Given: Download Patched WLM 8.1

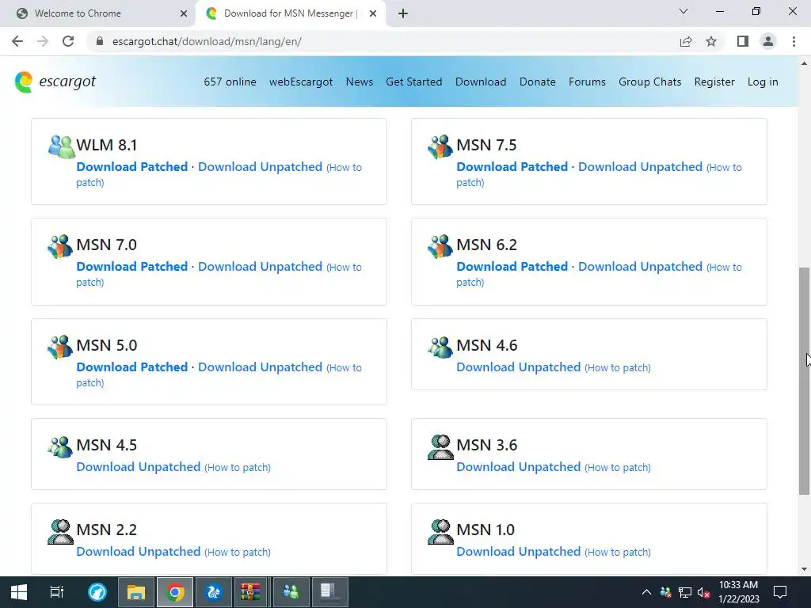Looking at the screenshot, I should click(132, 167).
